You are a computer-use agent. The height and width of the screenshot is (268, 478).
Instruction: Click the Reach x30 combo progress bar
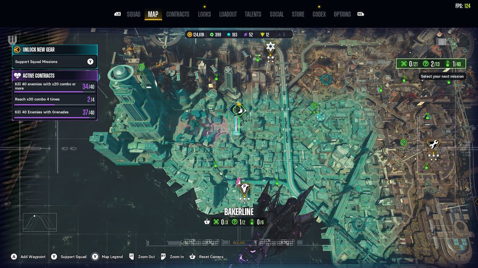55,105
